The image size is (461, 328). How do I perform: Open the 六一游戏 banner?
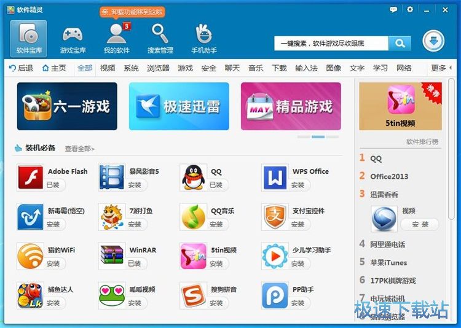tap(67, 106)
